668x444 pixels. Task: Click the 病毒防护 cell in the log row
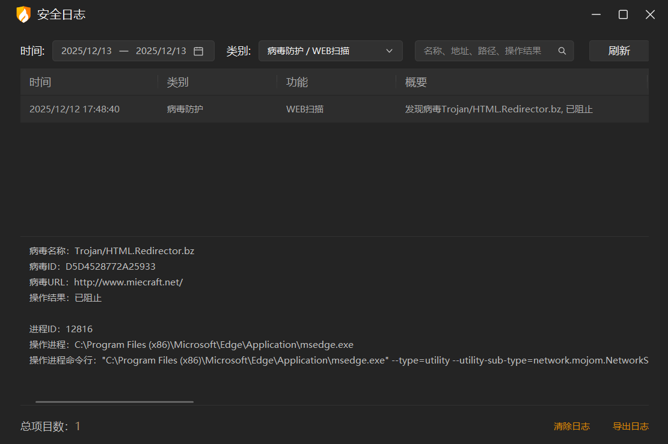tap(185, 109)
